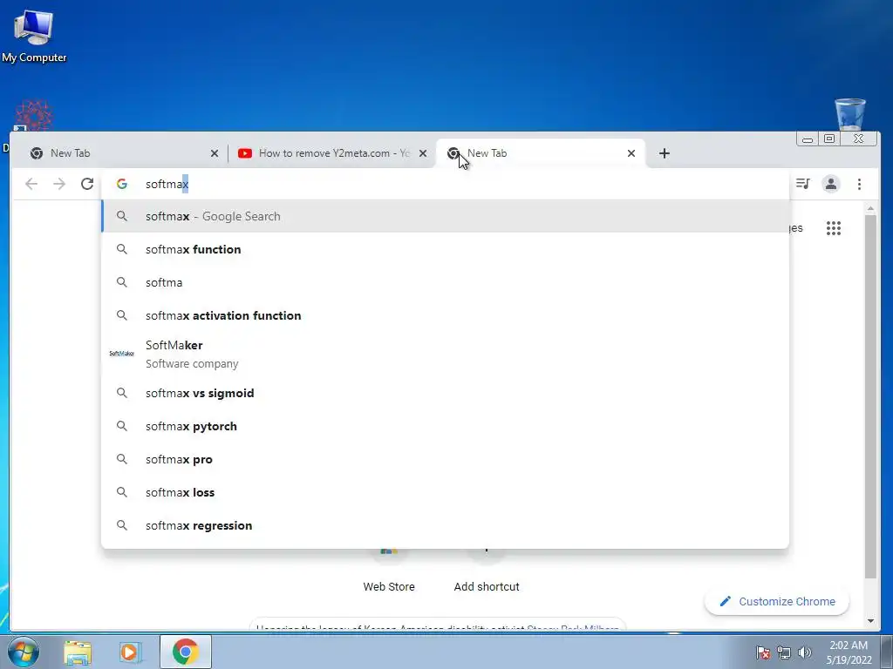Click the SoftMaker logo icon
Image resolution: width=893 pixels, height=669 pixels.
pyautogui.click(x=121, y=354)
